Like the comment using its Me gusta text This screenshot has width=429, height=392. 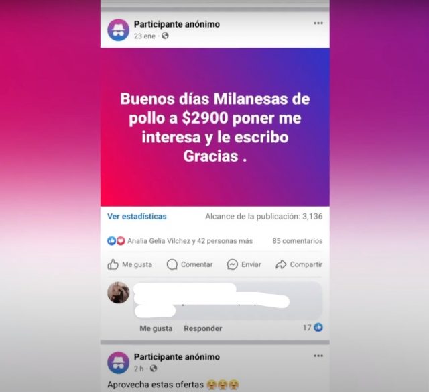tap(156, 328)
